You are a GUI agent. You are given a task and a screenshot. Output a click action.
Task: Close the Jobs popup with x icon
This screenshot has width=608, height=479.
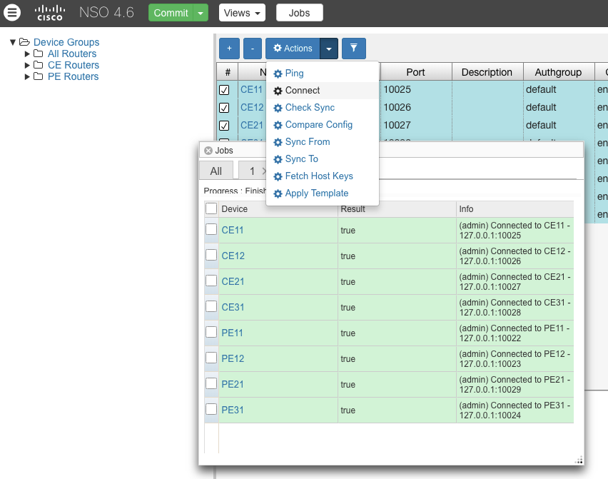click(x=208, y=151)
